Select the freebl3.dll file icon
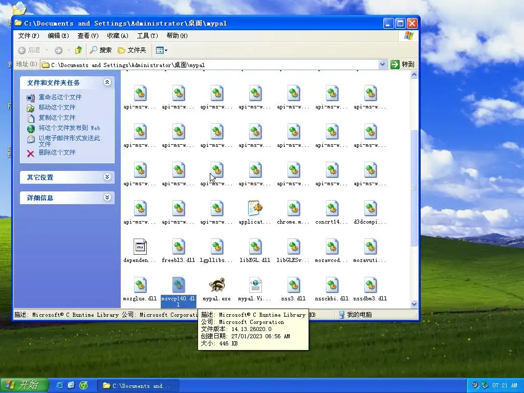Screen dimensions: 524x393 [x=179, y=247]
